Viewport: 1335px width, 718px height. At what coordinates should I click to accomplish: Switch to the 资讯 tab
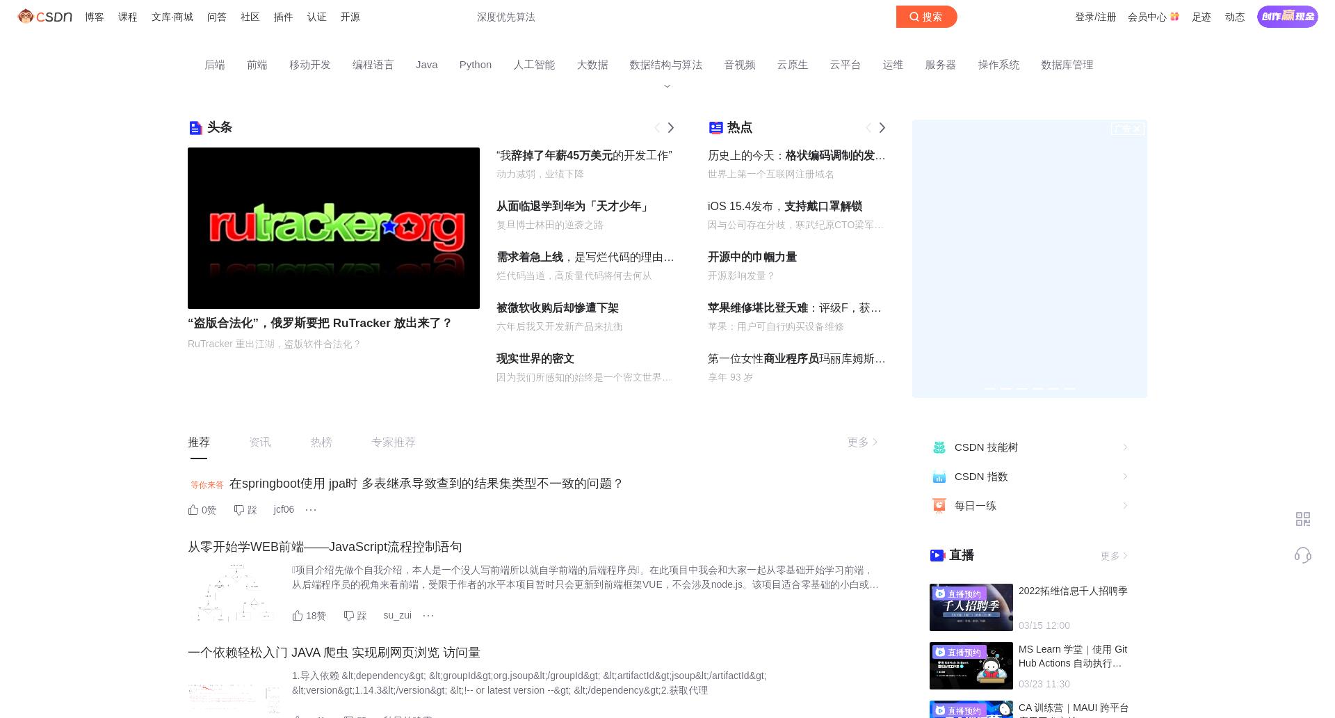(260, 442)
